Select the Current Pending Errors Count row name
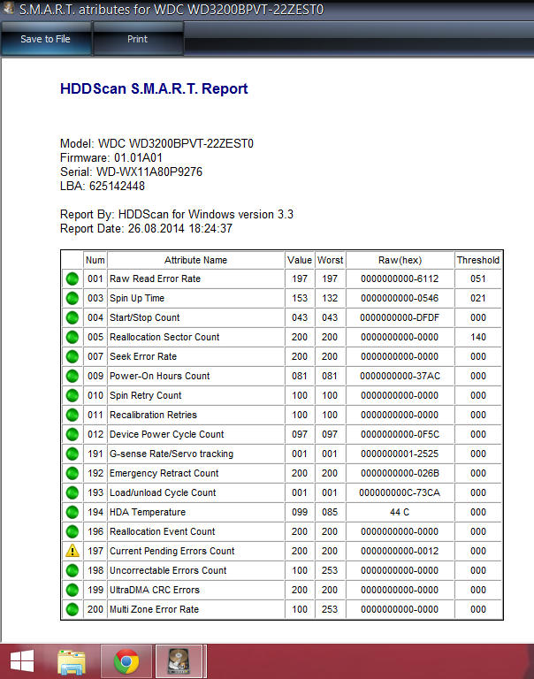The height and width of the screenshot is (679, 534). (172, 551)
